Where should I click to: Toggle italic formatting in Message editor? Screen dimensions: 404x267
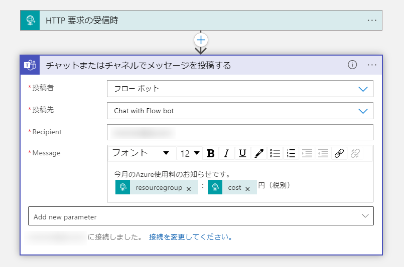click(x=227, y=153)
